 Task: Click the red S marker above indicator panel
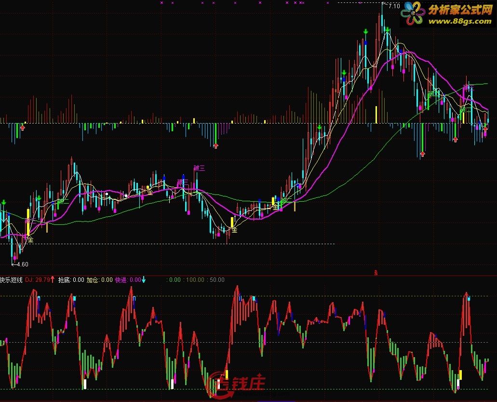[376, 273]
